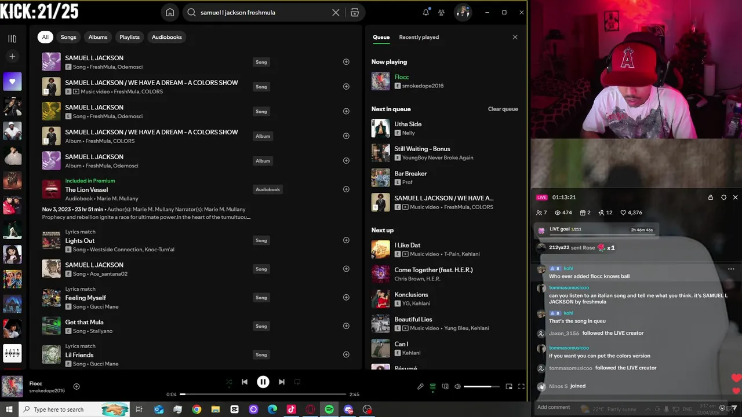Play Utha Side by Nelly in queue
Image resolution: width=742 pixels, height=417 pixels.
tap(445, 128)
